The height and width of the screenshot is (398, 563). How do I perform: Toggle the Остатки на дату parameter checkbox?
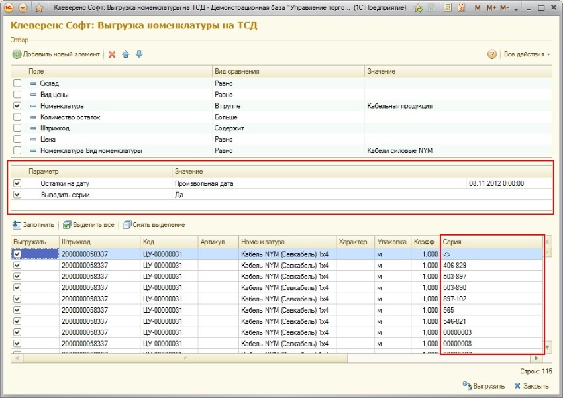pyautogui.click(x=17, y=183)
